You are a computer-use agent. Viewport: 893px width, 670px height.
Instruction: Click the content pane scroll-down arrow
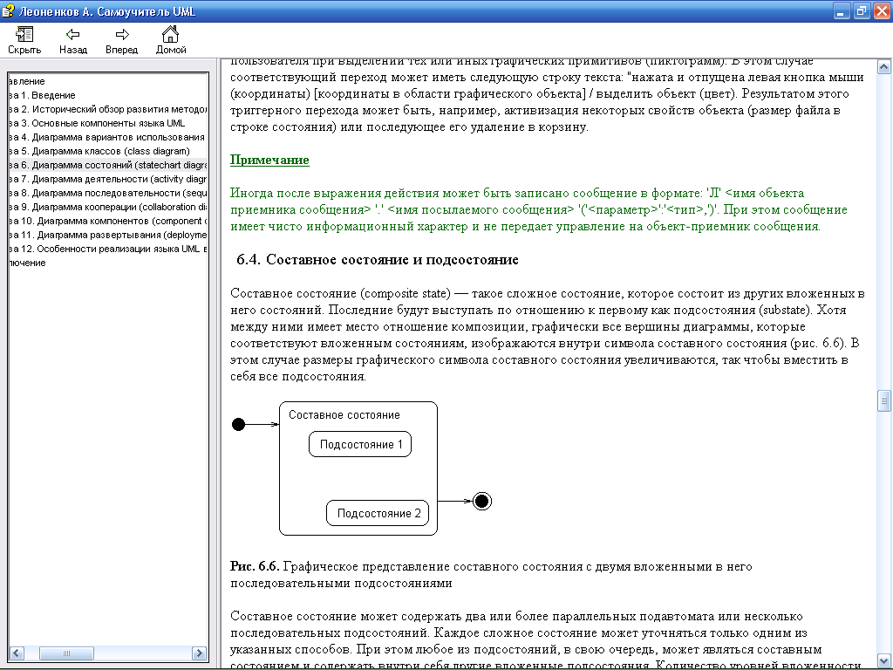tap(883, 661)
